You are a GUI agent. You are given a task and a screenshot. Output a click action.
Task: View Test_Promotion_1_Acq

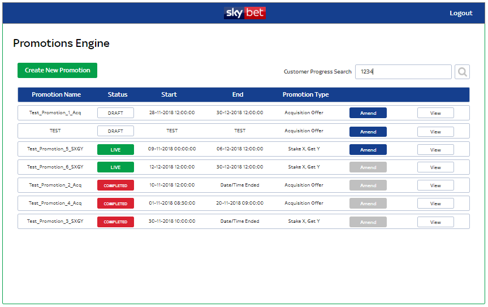point(435,113)
